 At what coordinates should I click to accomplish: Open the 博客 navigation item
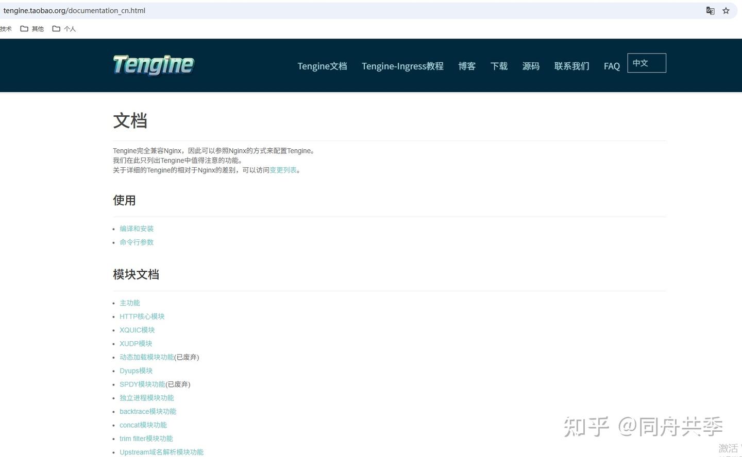(467, 66)
